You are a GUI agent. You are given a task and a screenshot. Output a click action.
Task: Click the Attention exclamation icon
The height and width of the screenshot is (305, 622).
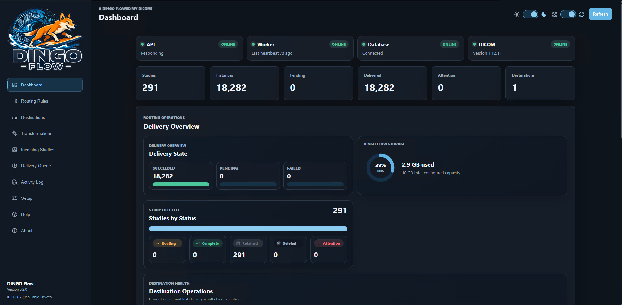point(319,243)
